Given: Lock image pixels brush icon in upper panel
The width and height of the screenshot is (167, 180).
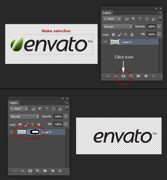Looking at the screenshot, I should pyautogui.click(x=120, y=34).
